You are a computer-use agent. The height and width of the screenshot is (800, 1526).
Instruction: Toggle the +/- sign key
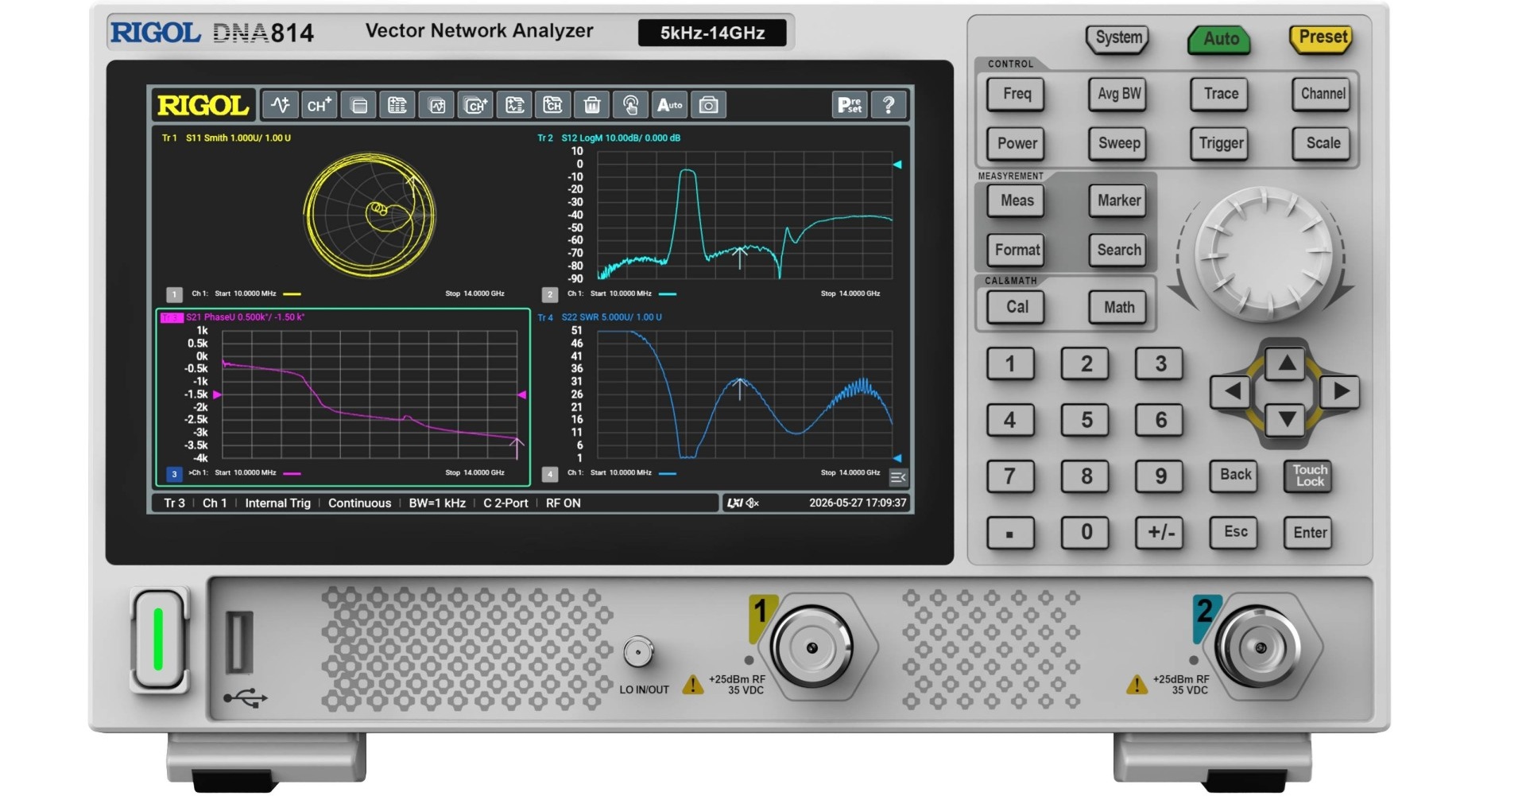tap(1160, 532)
